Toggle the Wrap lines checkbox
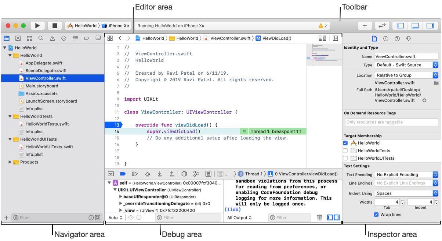This screenshot has width=442, height=241. point(376,215)
